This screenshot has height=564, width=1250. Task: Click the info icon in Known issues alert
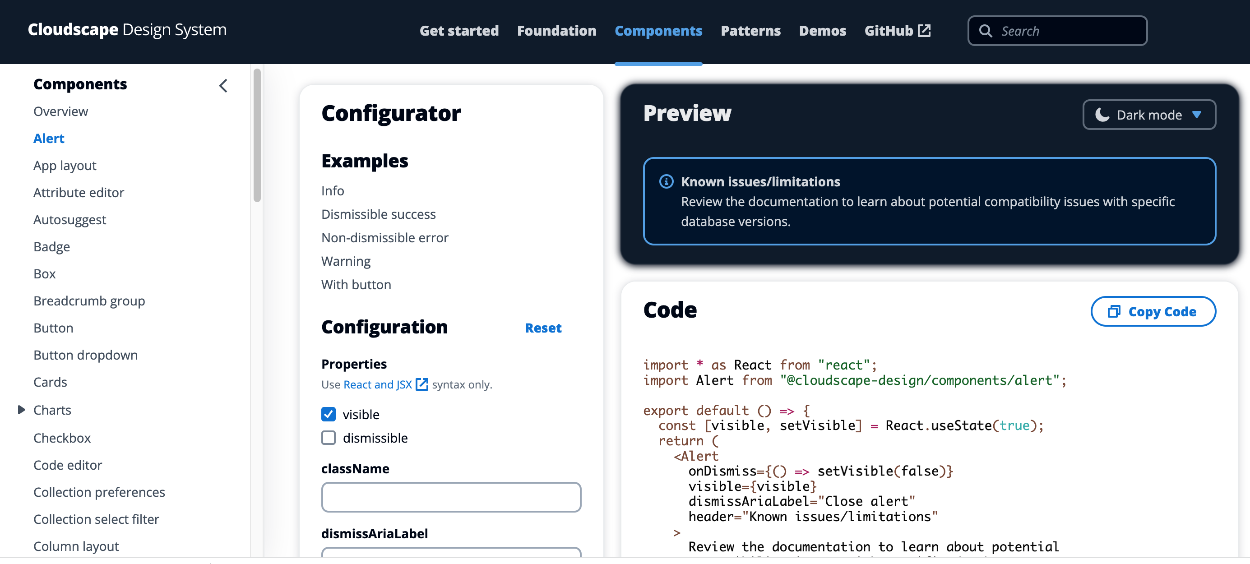(x=666, y=181)
